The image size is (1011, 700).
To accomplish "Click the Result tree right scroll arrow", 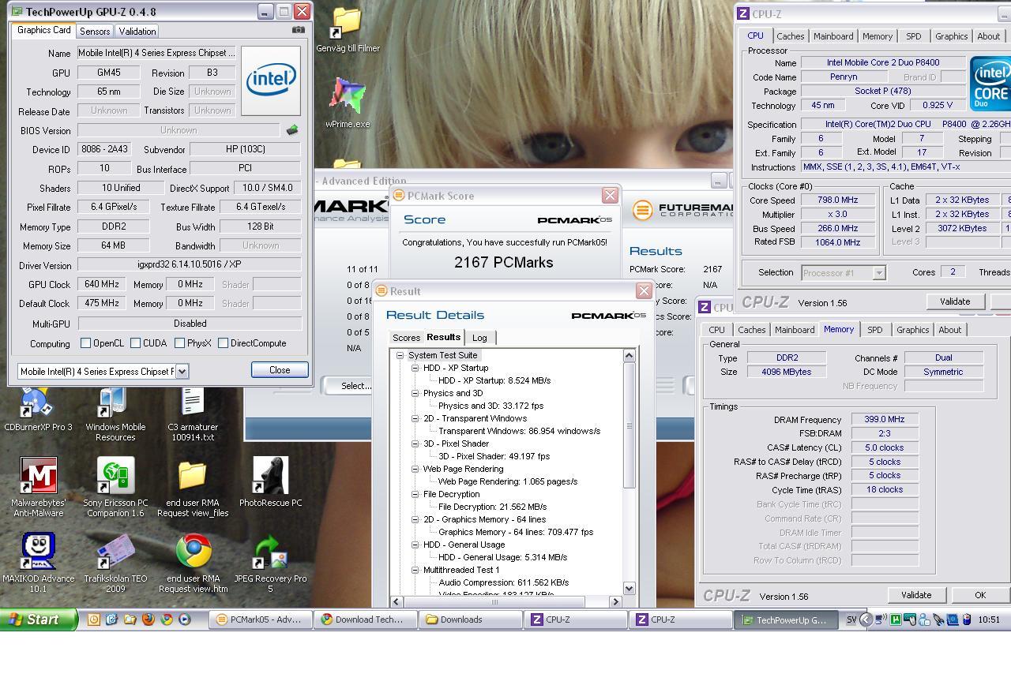I will pos(617,601).
